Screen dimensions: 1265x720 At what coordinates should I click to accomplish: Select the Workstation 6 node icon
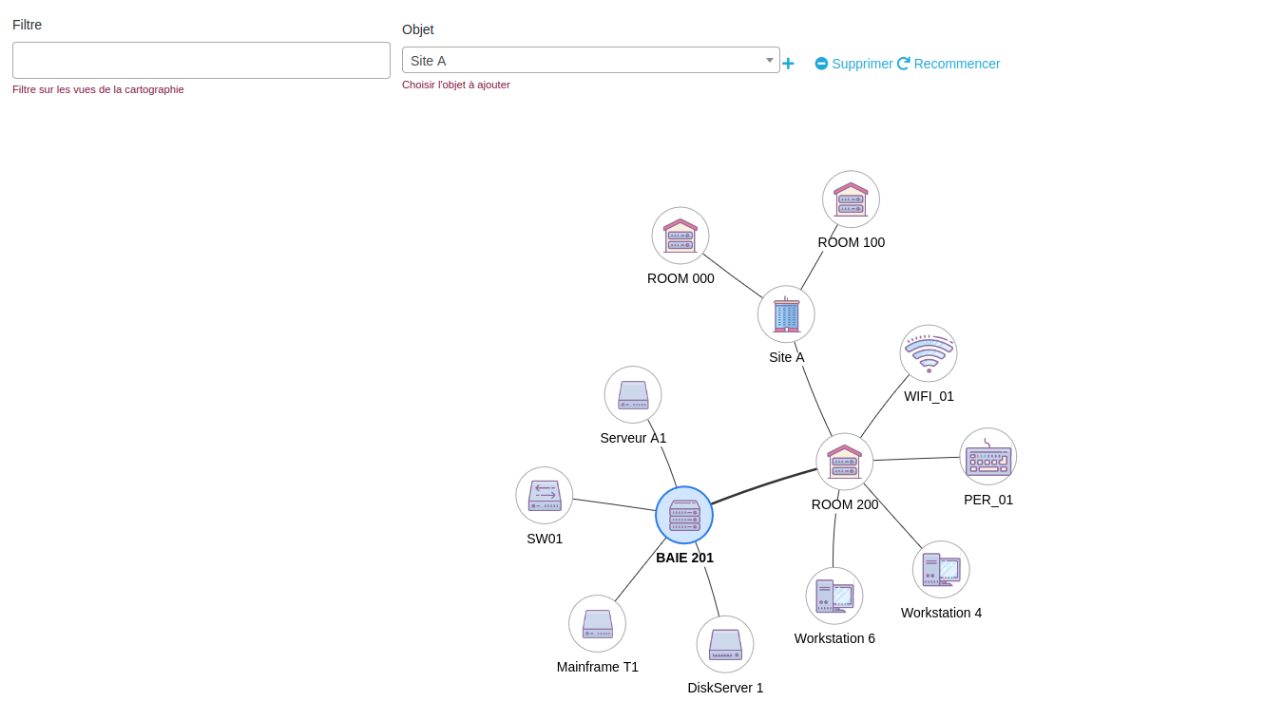point(834,597)
